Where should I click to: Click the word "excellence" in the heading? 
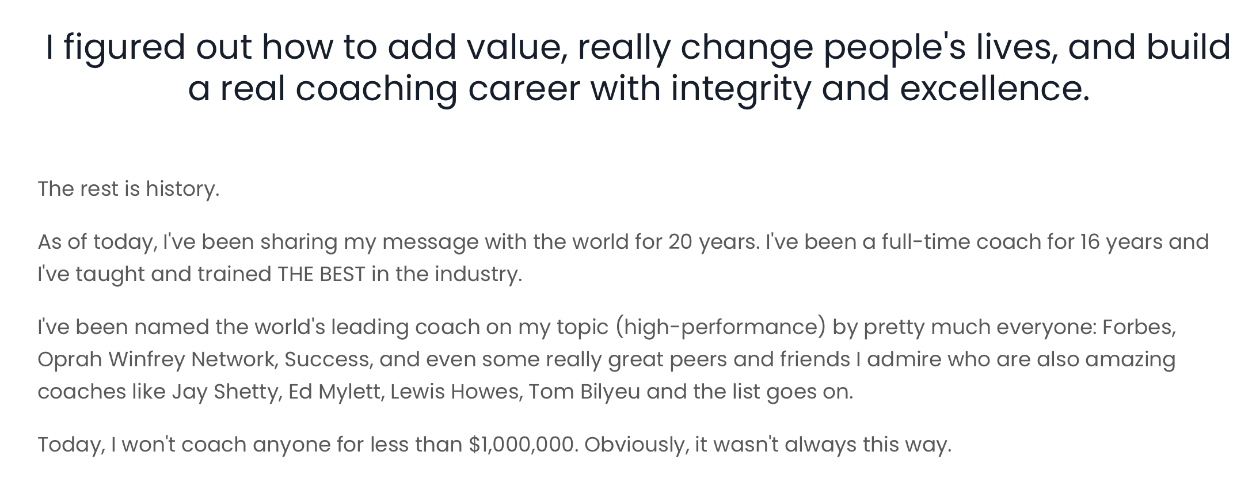pyautogui.click(x=990, y=89)
